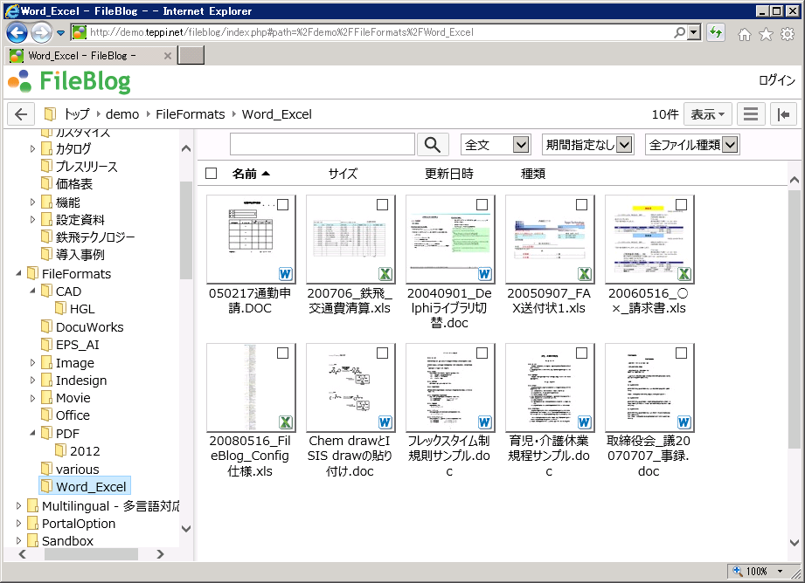Collapse the PDF tree node
The height and width of the screenshot is (583, 805).
[x=33, y=433]
